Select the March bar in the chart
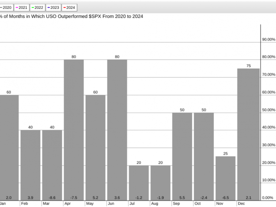276x207 pixels. (52, 165)
